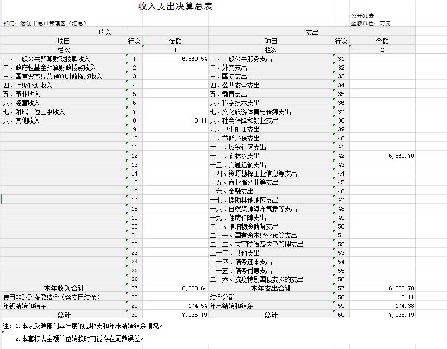447x349 pixels.
Task: Select the 金额单位：万元 cell
Action: tap(370, 23)
